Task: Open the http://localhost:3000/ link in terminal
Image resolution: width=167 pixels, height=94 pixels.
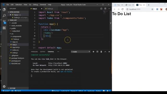Action: (x=58, y=63)
